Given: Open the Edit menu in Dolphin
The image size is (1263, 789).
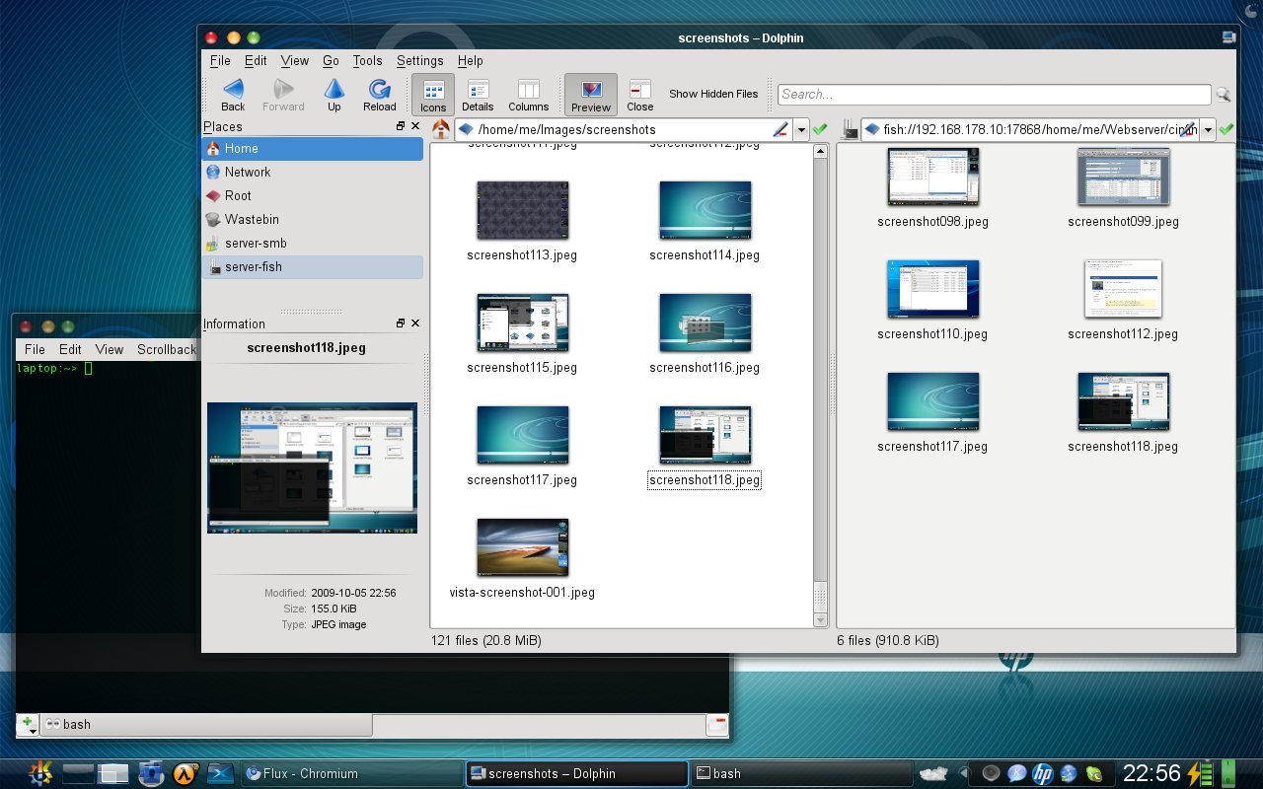Looking at the screenshot, I should 256,60.
